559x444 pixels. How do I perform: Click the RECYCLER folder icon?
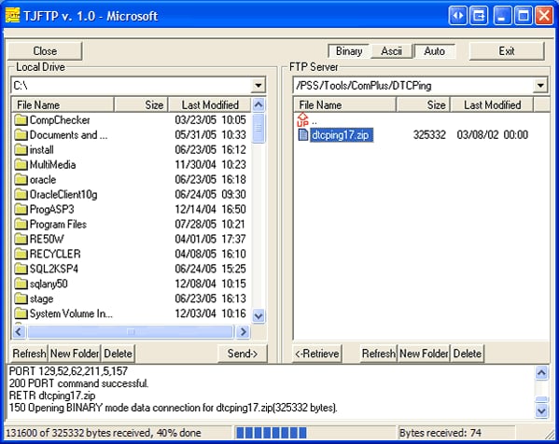(x=21, y=254)
